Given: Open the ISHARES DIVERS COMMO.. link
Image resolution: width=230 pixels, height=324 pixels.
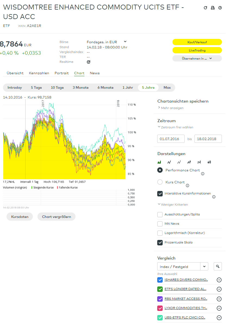Looking at the screenshot, I should 186,280.
